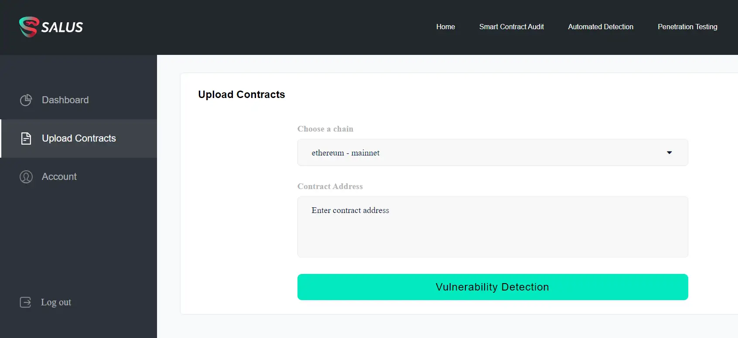Image resolution: width=738 pixels, height=338 pixels.
Task: Go to Home in top navigation
Action: (445, 27)
